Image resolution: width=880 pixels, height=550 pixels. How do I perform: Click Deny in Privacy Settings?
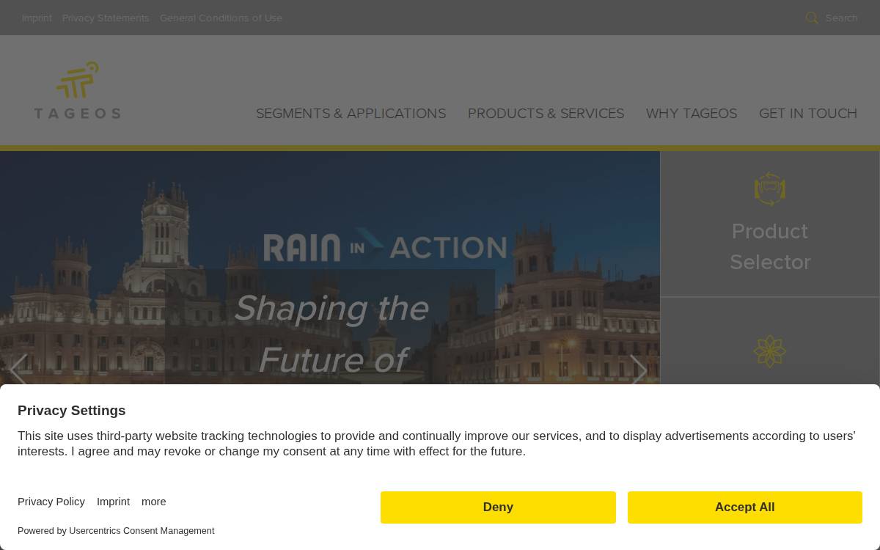pyautogui.click(x=498, y=507)
